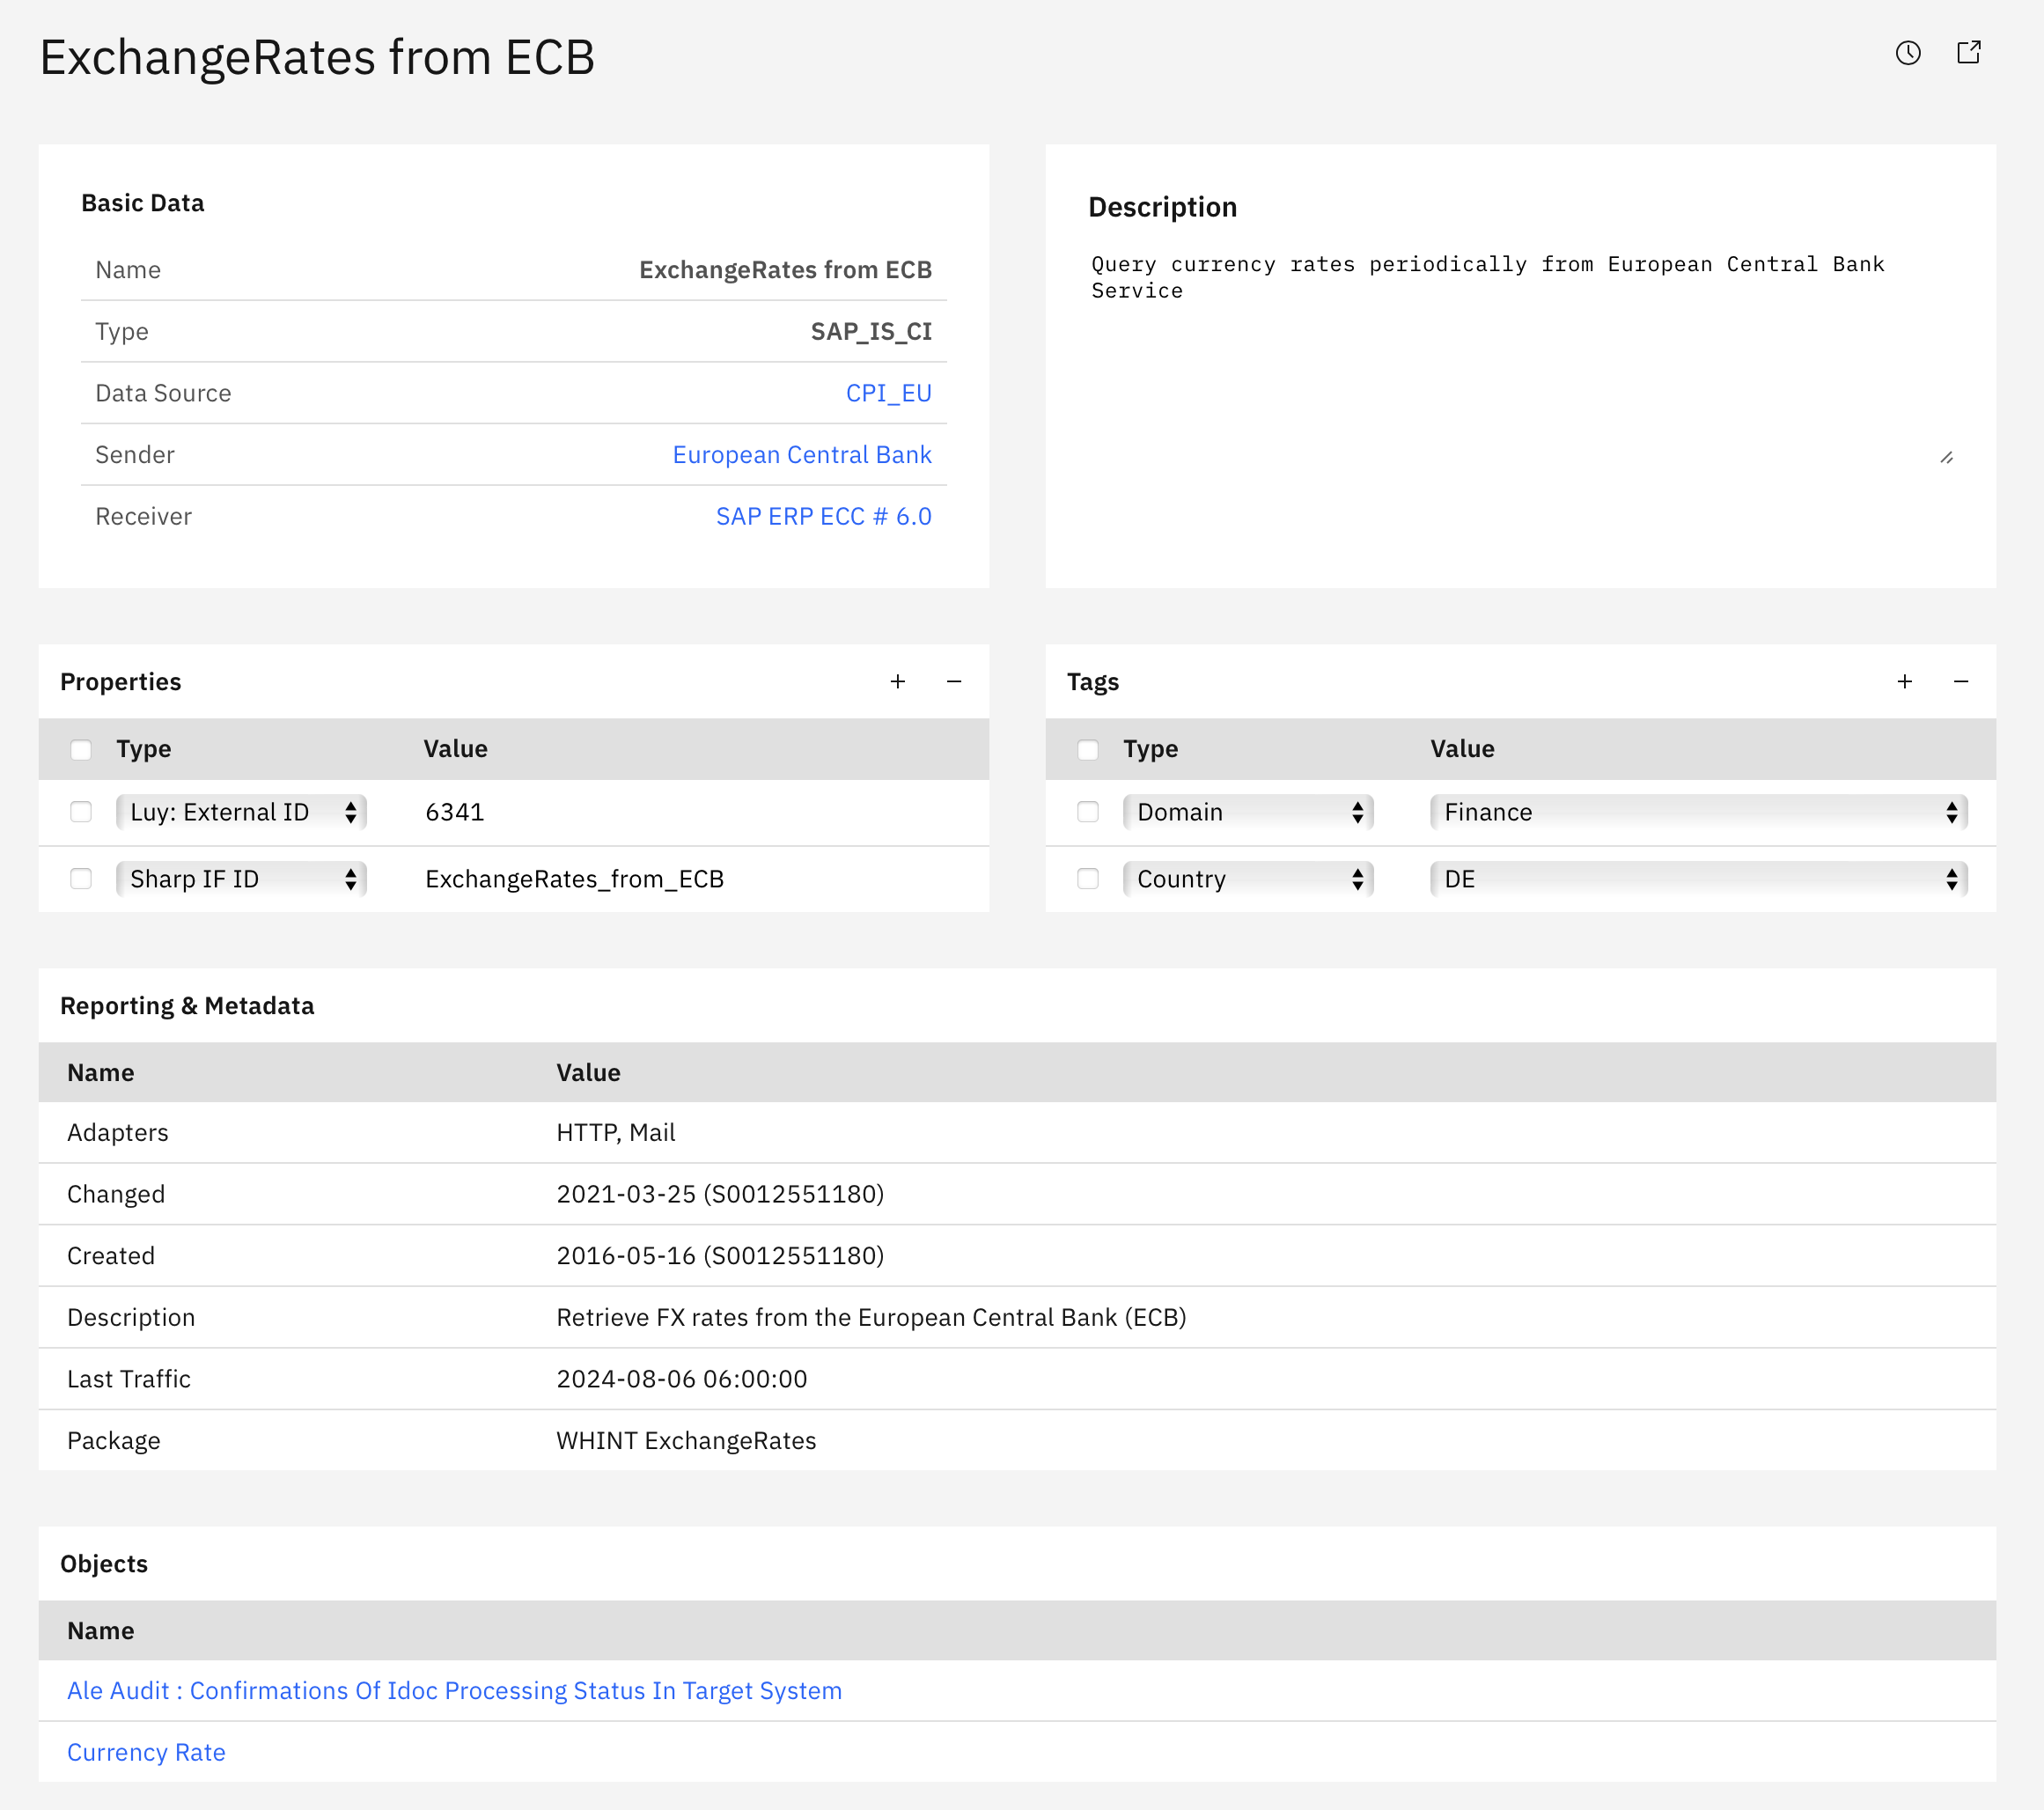Viewport: 2044px width, 1810px height.
Task: Click the Tags Value column header
Action: pyautogui.click(x=1462, y=749)
